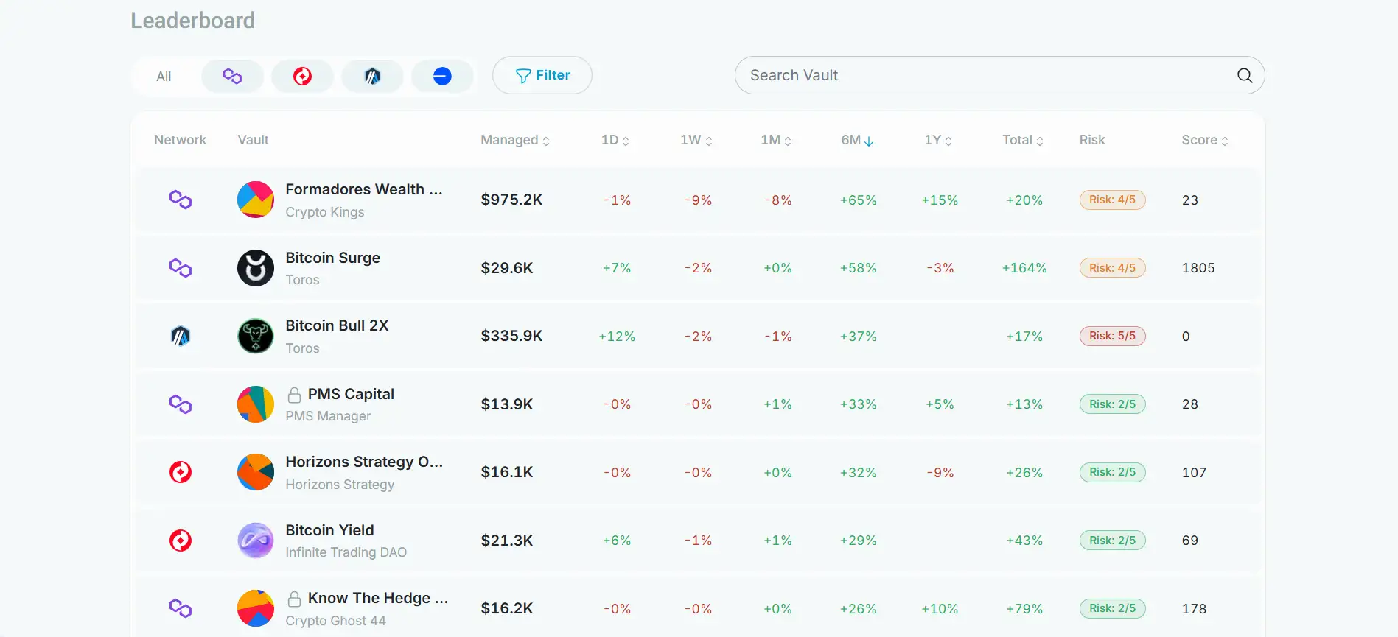Image resolution: width=1398 pixels, height=637 pixels.
Task: Sort by 1D performance column
Action: (615, 140)
